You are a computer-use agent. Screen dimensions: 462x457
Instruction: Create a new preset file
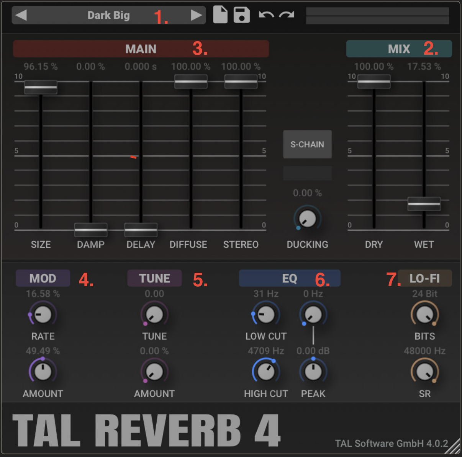click(220, 15)
